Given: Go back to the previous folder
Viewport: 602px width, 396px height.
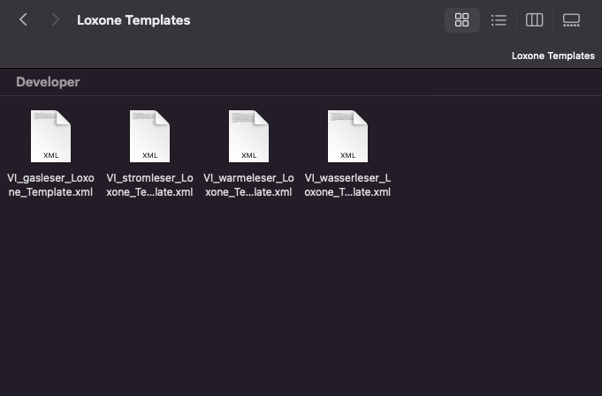Looking at the screenshot, I should (x=24, y=19).
